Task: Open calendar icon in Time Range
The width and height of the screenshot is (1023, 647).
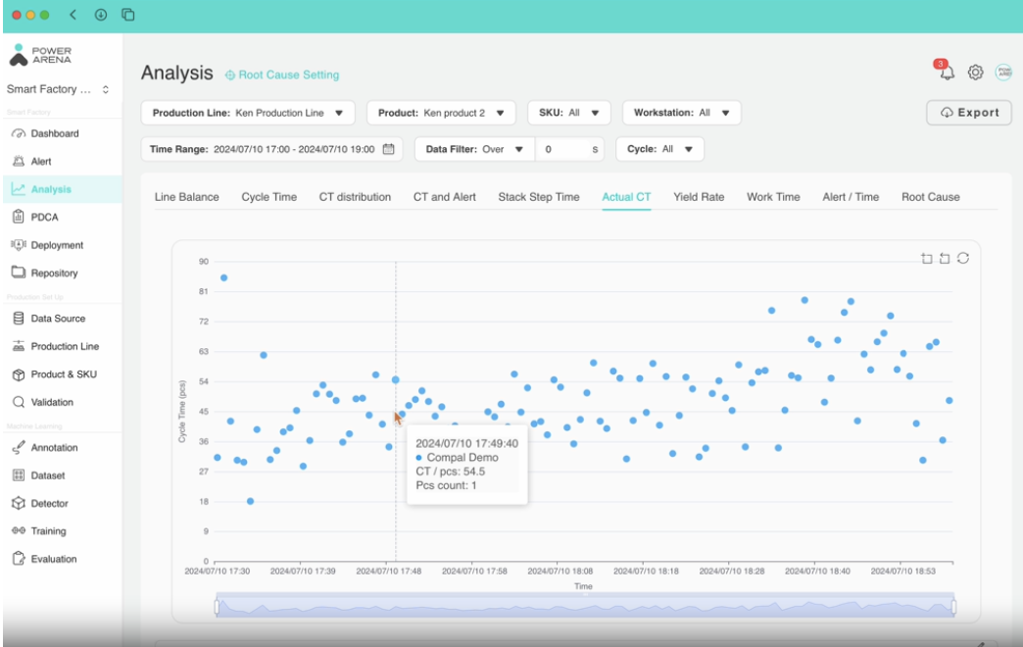Action: pyautogui.click(x=388, y=149)
